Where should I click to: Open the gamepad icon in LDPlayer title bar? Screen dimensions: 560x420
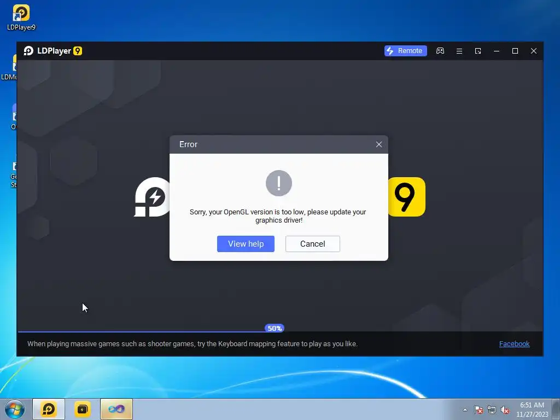click(x=440, y=51)
